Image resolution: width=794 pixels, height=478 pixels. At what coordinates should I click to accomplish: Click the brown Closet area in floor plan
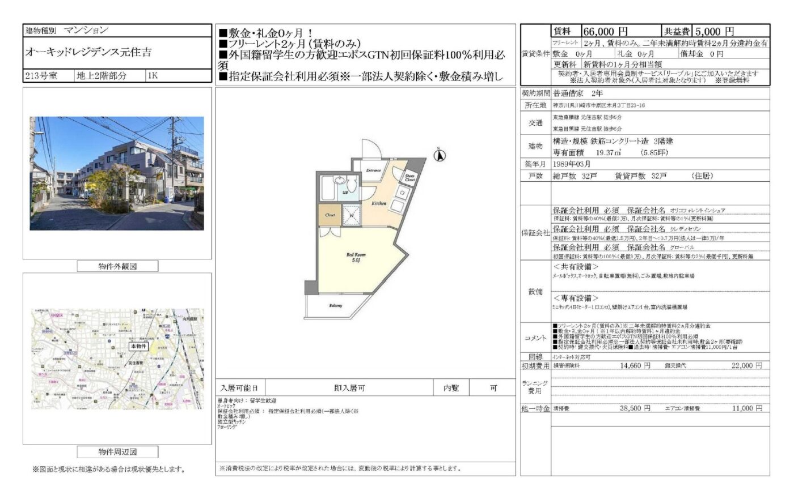[x=330, y=215]
